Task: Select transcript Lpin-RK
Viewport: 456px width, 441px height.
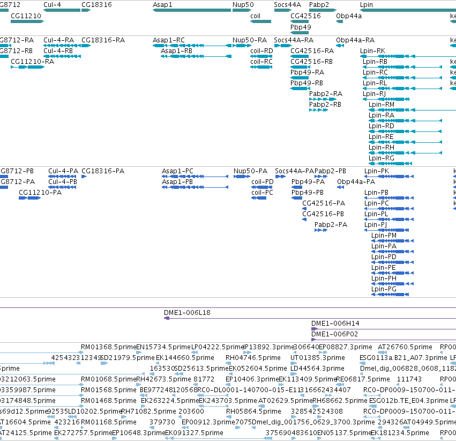Action: point(408,56)
